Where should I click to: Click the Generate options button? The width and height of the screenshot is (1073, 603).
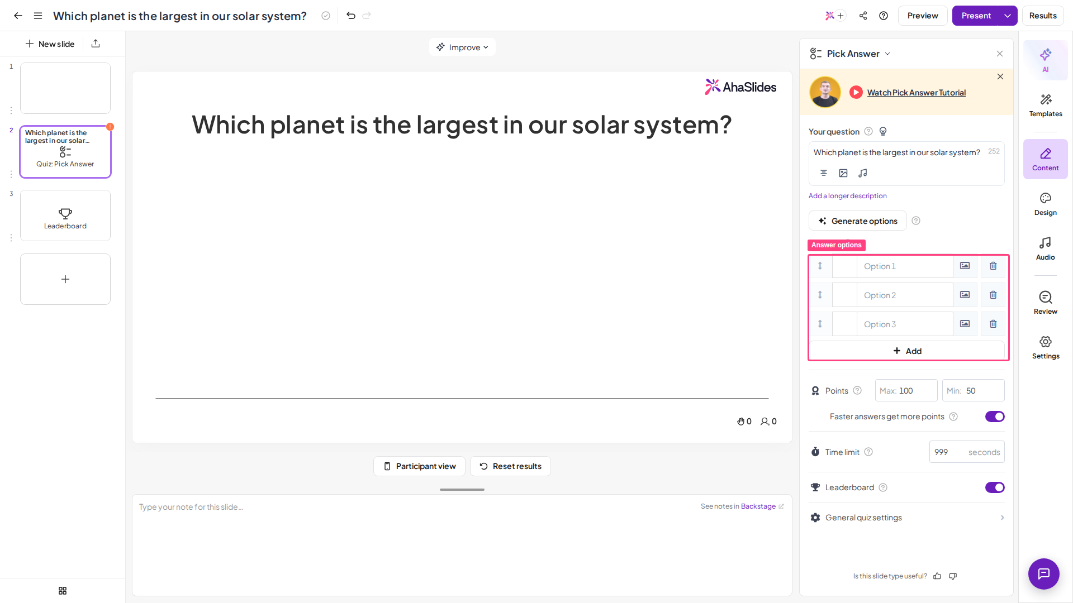[x=858, y=221]
